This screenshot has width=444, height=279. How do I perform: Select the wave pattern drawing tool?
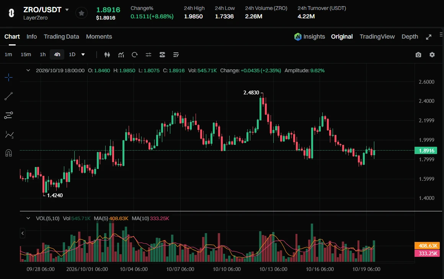pyautogui.click(x=9, y=135)
